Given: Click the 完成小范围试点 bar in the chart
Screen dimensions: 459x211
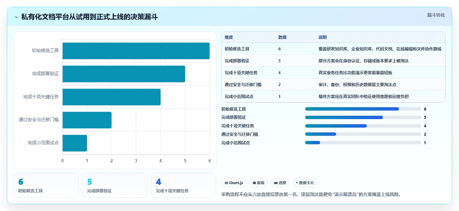Looking at the screenshot, I should pyautogui.click(x=75, y=143).
